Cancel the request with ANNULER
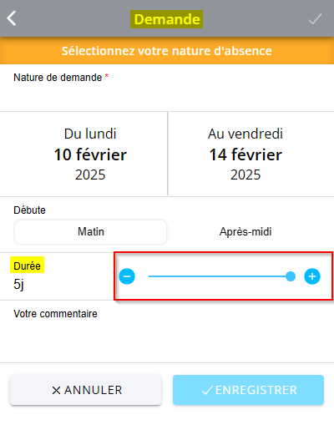 pyautogui.click(x=85, y=390)
